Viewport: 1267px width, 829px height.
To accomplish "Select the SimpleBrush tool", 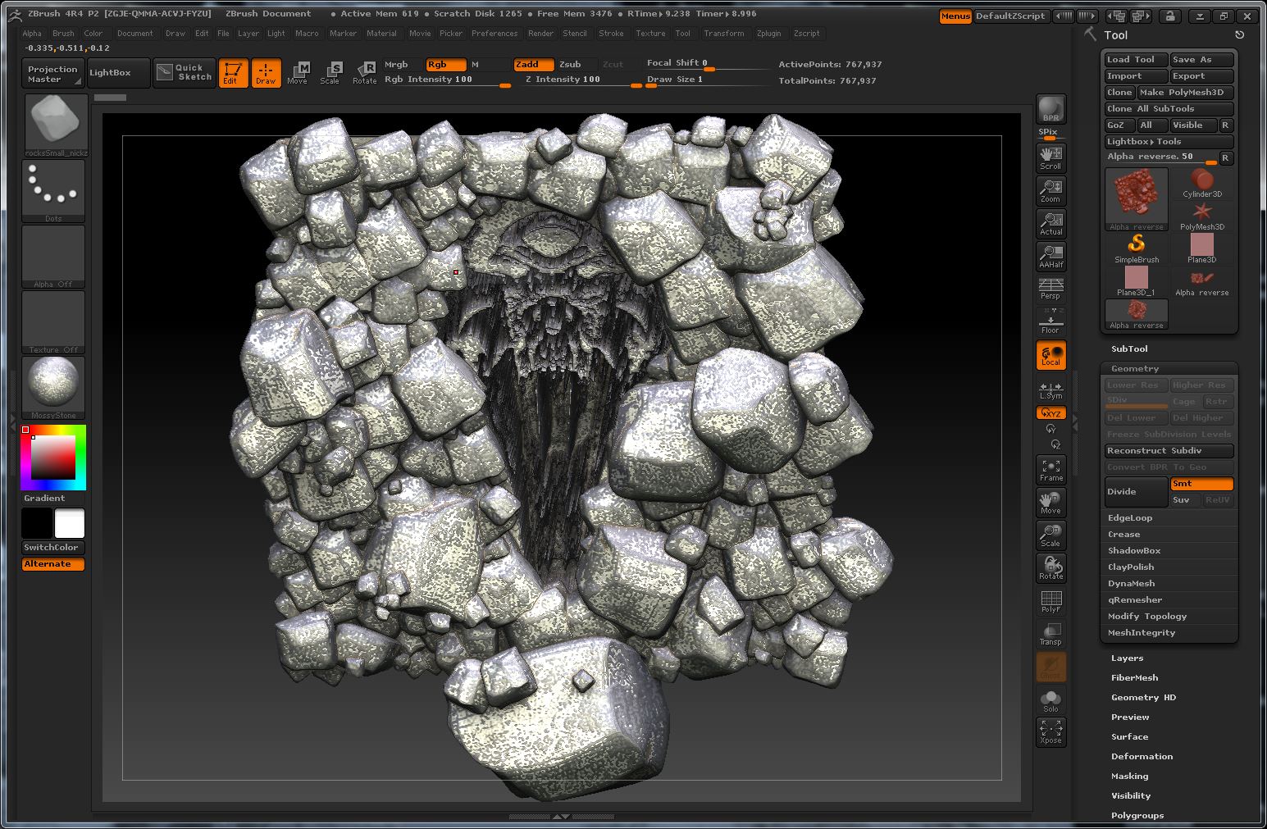I will [1137, 249].
